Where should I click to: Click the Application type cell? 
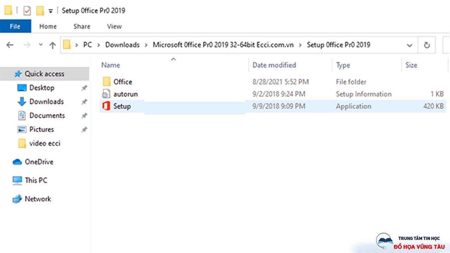(353, 106)
